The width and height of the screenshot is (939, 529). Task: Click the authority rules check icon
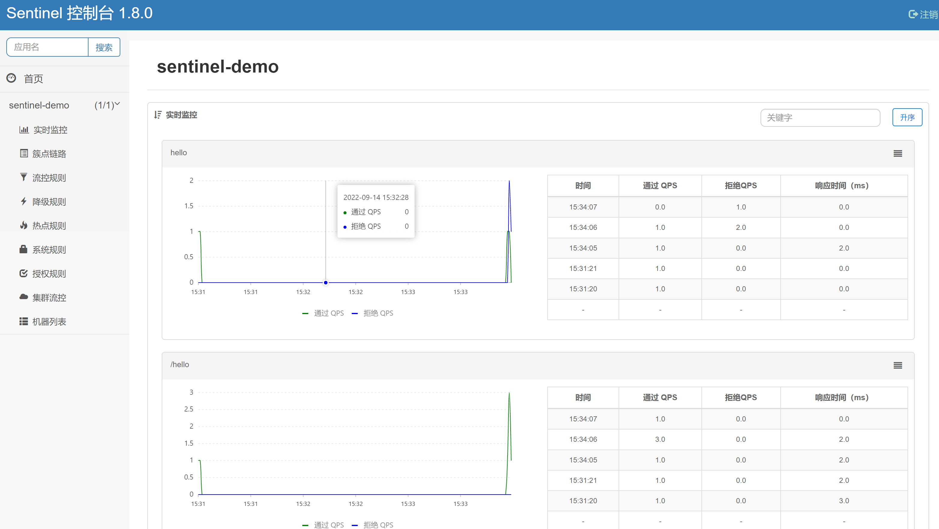point(24,273)
